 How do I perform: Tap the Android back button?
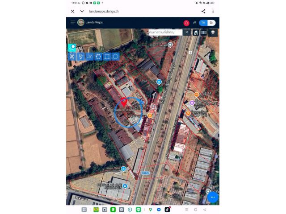tap(205, 210)
